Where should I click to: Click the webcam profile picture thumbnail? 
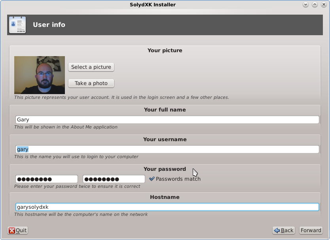click(40, 75)
